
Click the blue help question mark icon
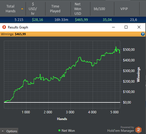143,34
